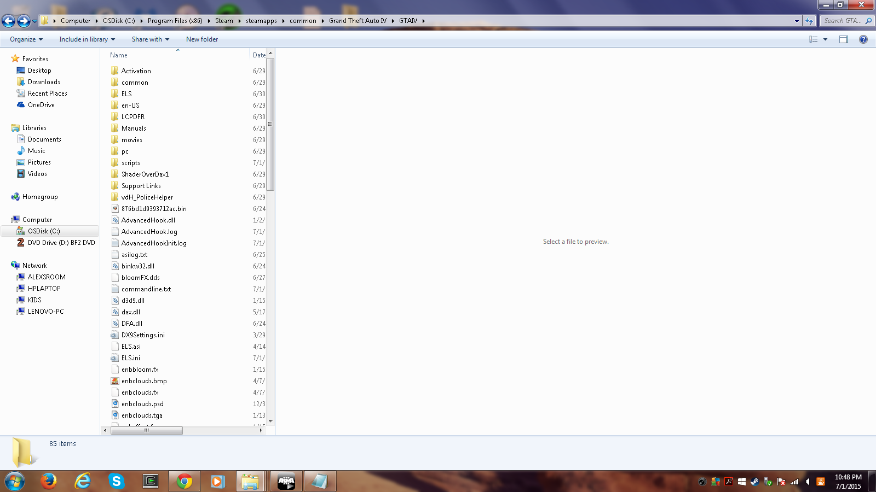This screenshot has height=492, width=876.
Task: Select the LCPDFR folder icon
Action: coord(115,116)
